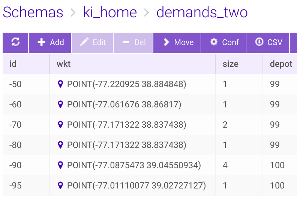Click the map pin icon in row -90
297x208 pixels.
pos(60,165)
